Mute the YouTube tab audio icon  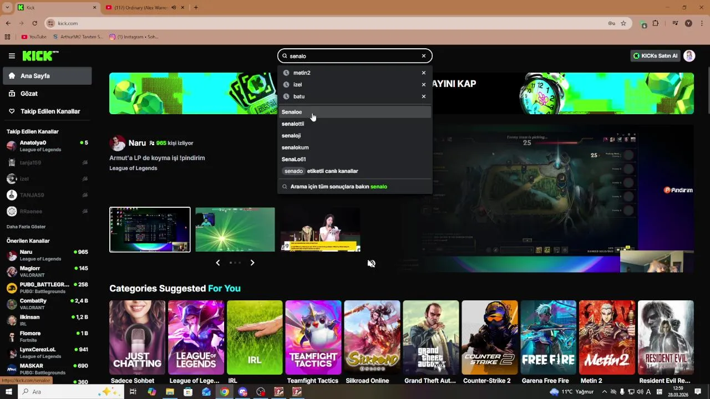pos(174,7)
